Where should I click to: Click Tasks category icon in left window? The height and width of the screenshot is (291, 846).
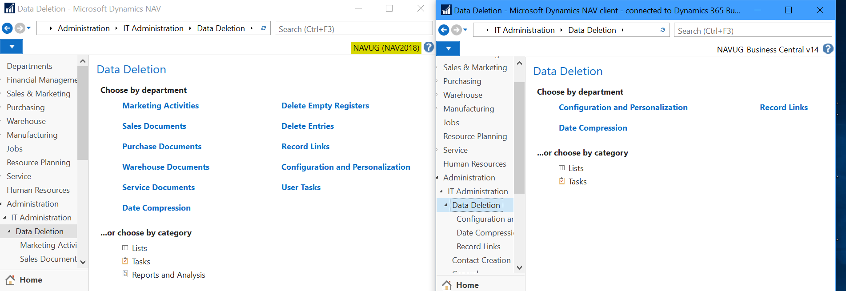(125, 261)
